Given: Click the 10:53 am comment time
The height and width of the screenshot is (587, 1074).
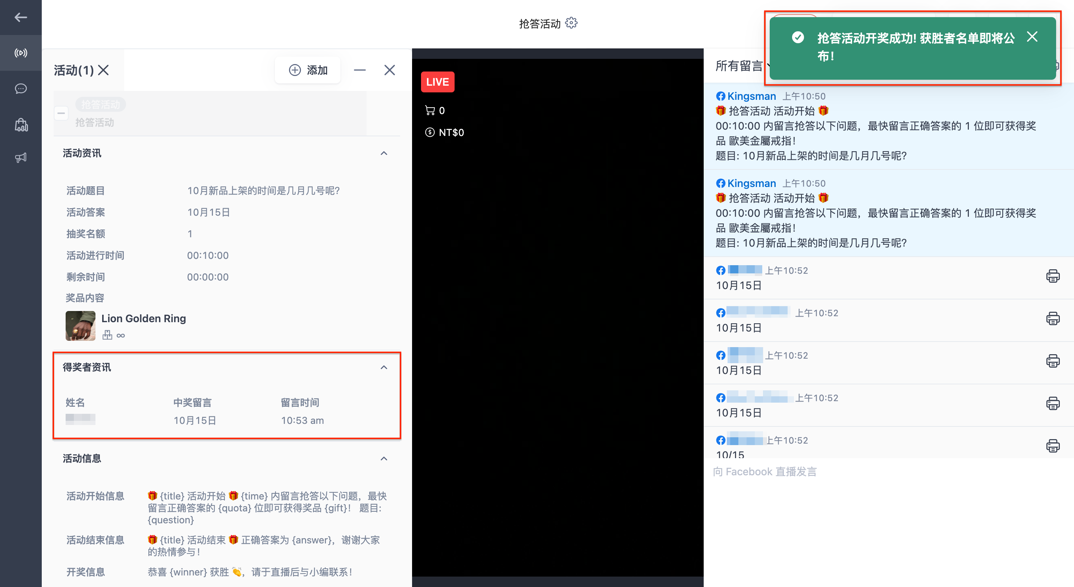Looking at the screenshot, I should tap(302, 420).
